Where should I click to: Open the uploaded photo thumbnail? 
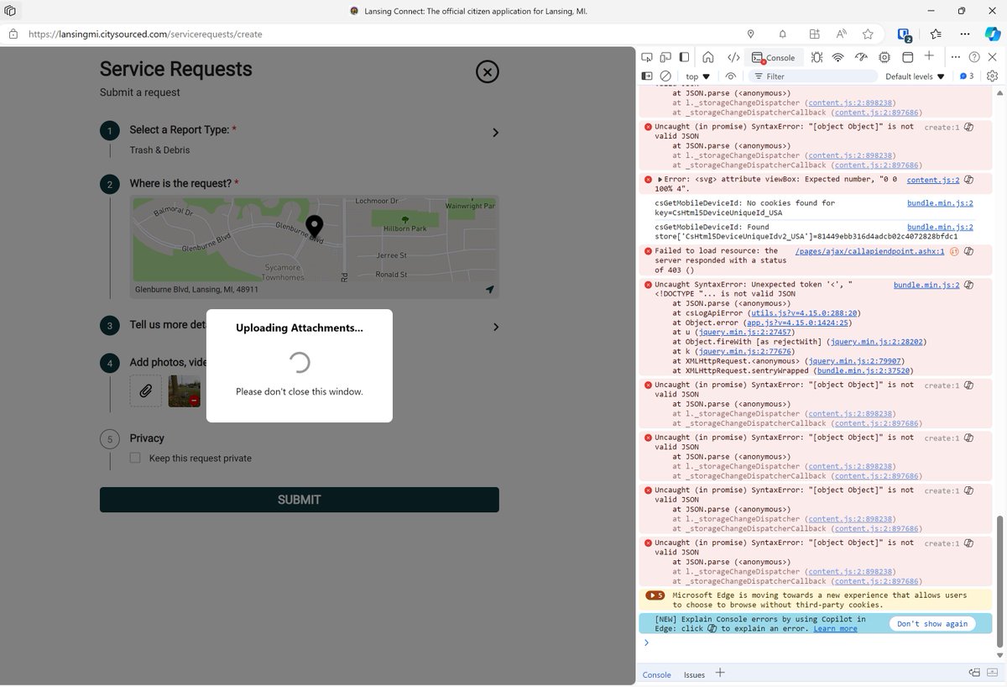(184, 391)
